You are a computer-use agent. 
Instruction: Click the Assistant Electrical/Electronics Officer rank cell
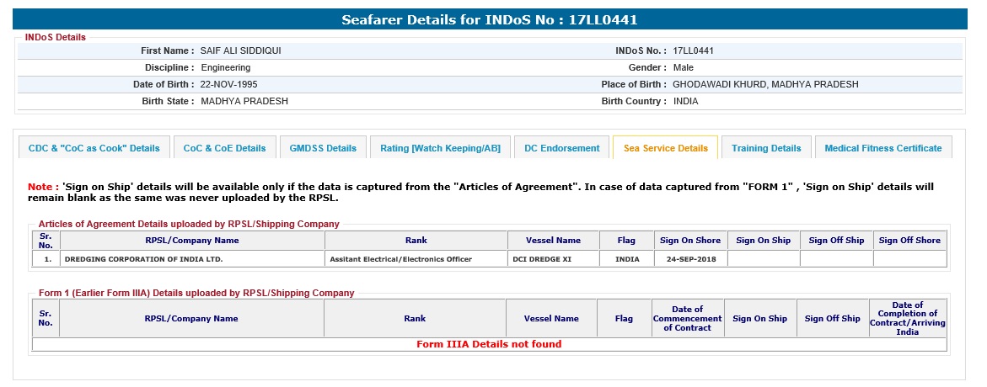400,259
